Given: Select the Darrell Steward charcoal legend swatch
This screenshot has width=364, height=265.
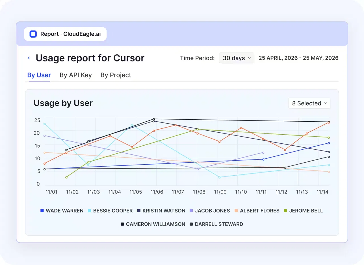Looking at the screenshot, I should [x=191, y=224].
